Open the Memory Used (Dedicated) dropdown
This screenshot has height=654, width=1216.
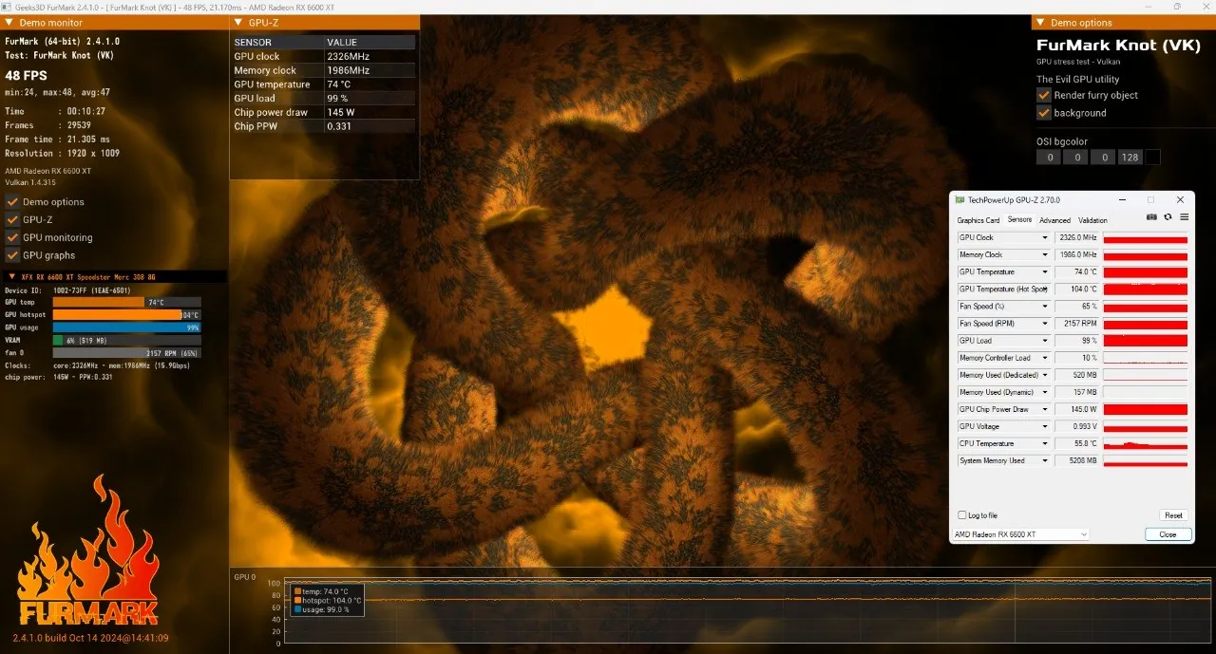pos(1045,375)
